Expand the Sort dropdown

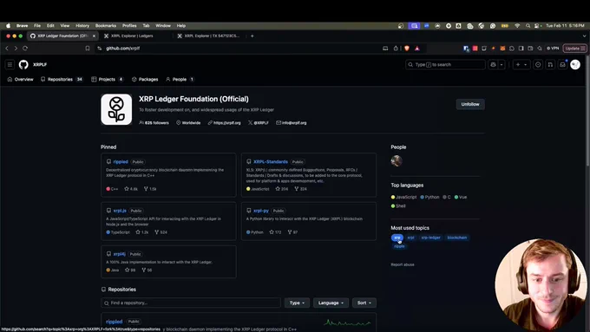[x=364, y=303]
